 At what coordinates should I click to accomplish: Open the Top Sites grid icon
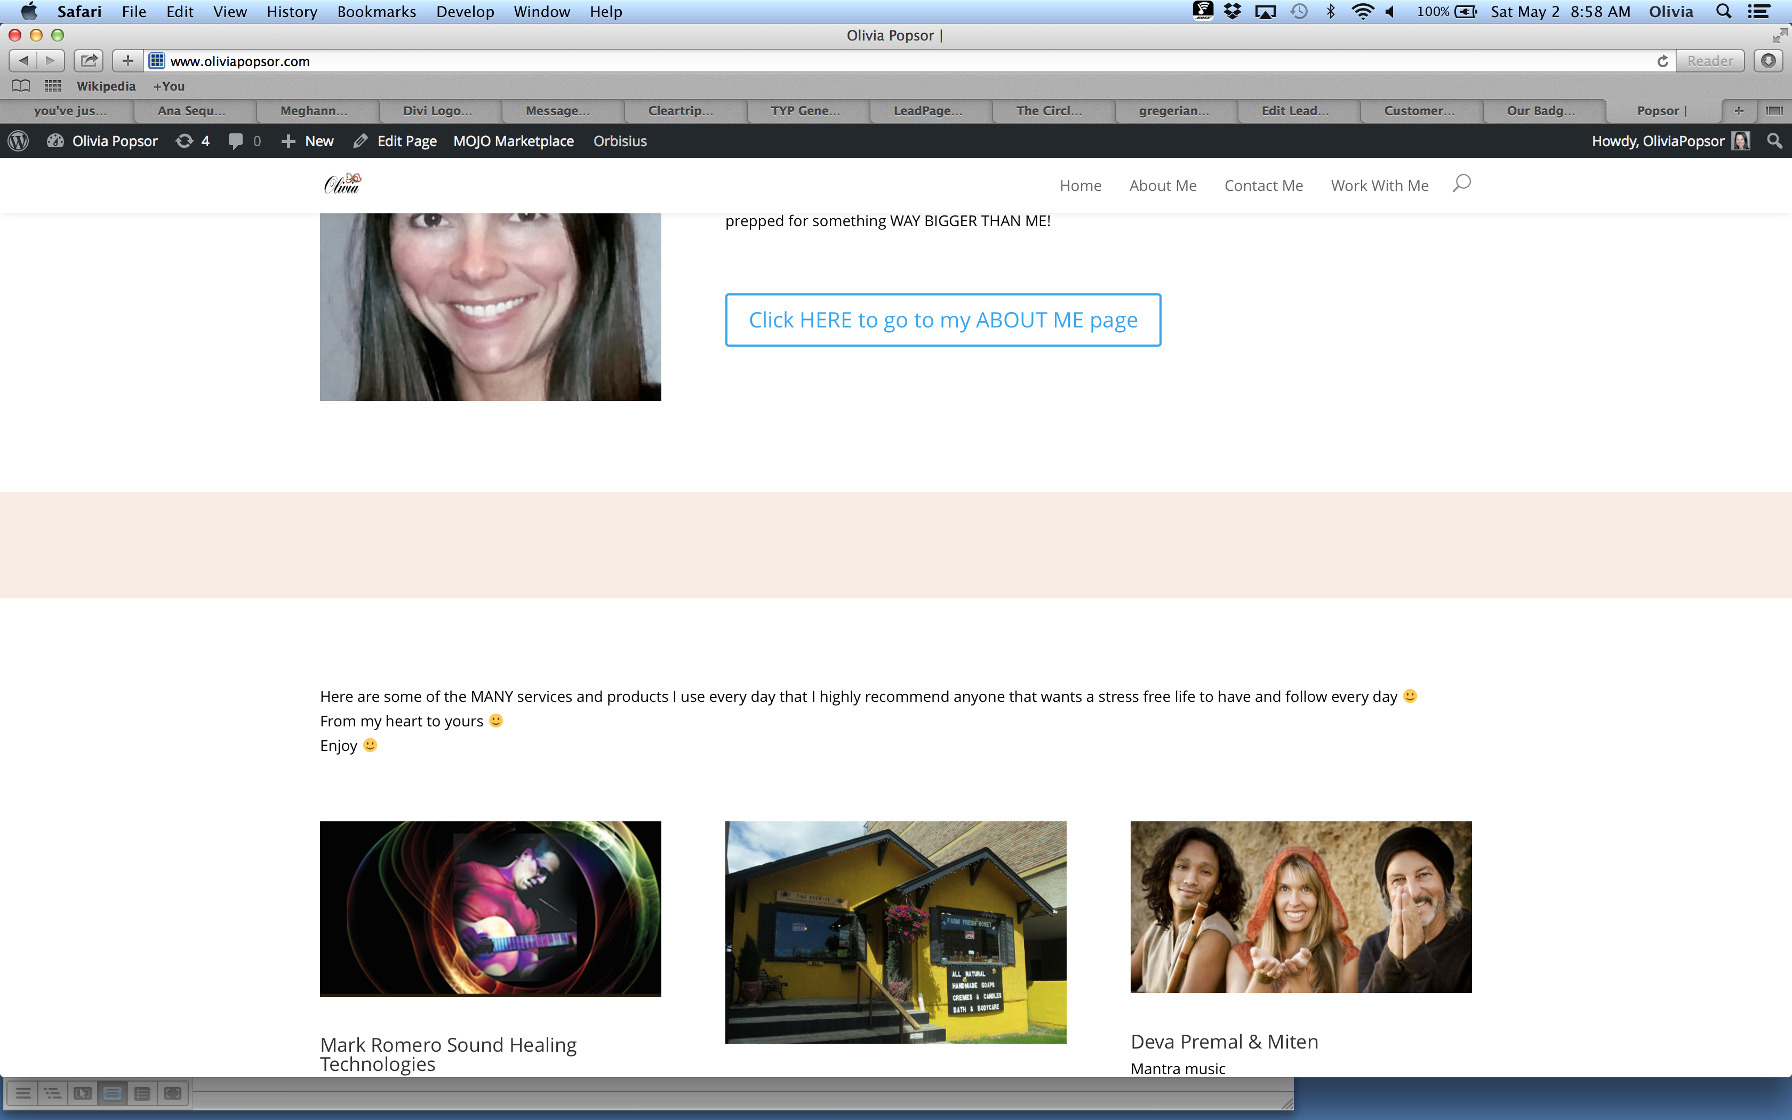(53, 86)
